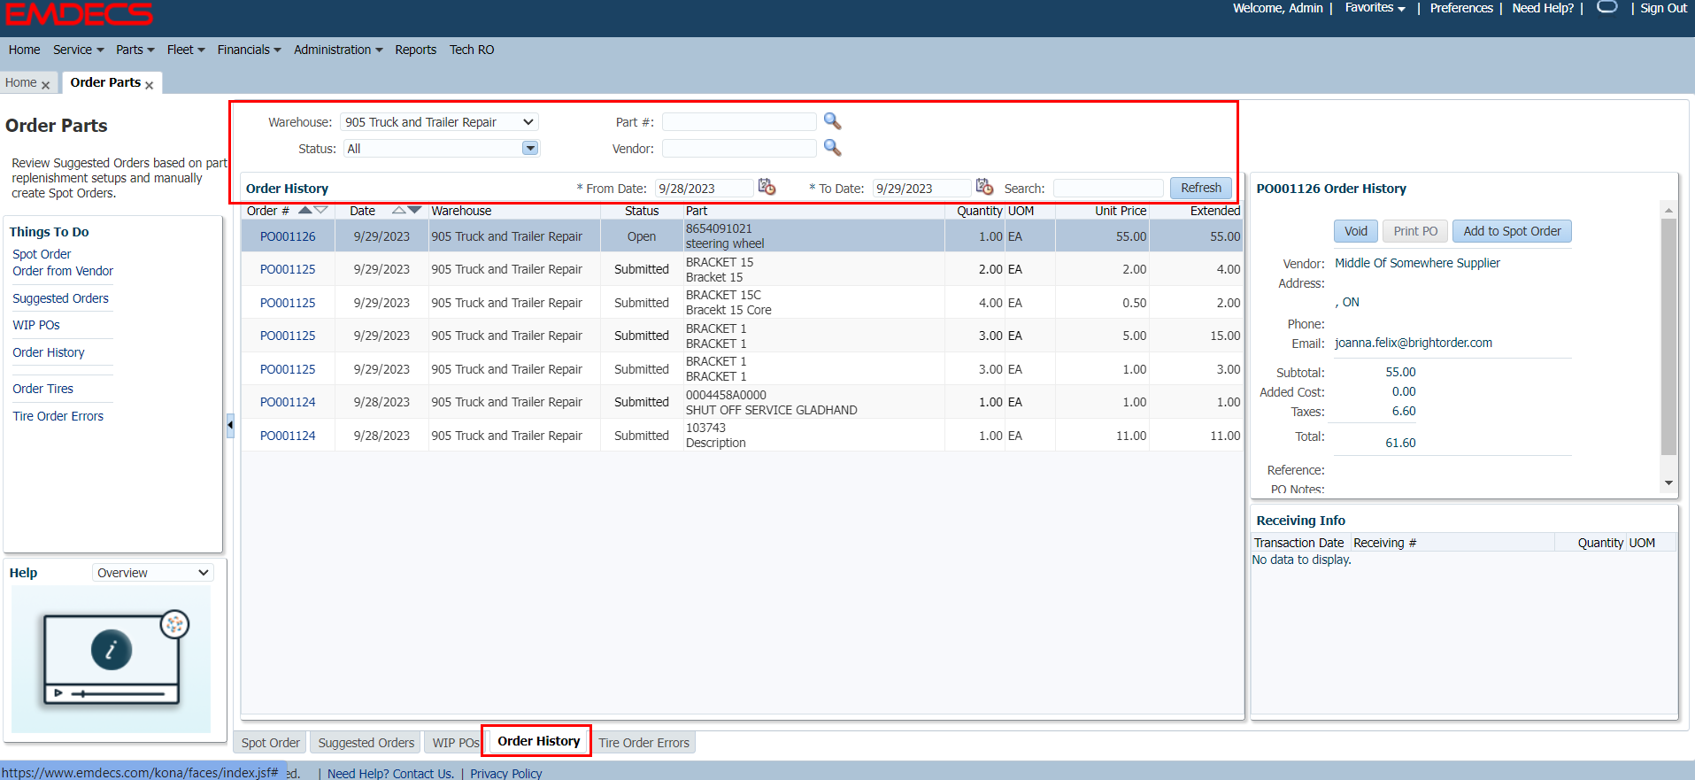
Task: Open the Tech RO menu item
Action: (x=472, y=50)
